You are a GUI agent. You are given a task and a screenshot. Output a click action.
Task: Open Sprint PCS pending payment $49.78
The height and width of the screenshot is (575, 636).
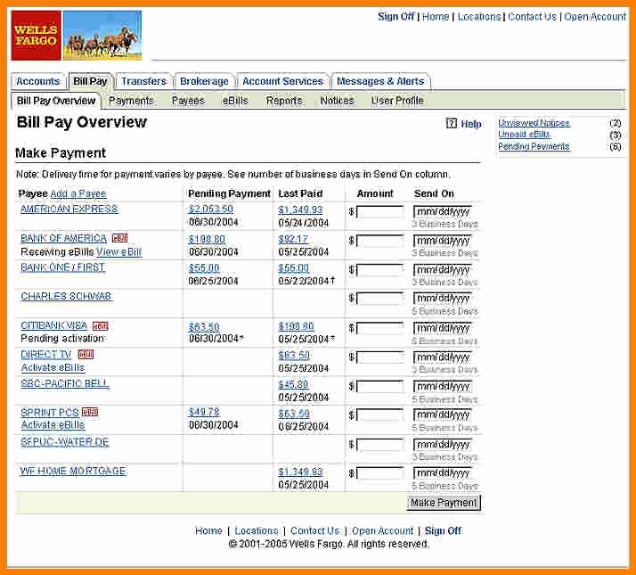204,412
